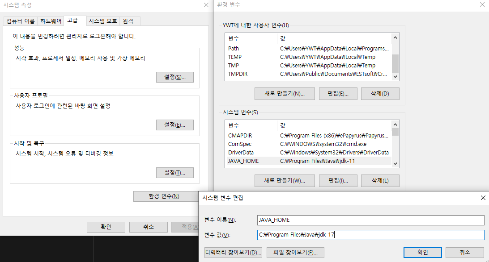Open user profile 설정(E)... button
The height and width of the screenshot is (262, 489).
tap(174, 125)
